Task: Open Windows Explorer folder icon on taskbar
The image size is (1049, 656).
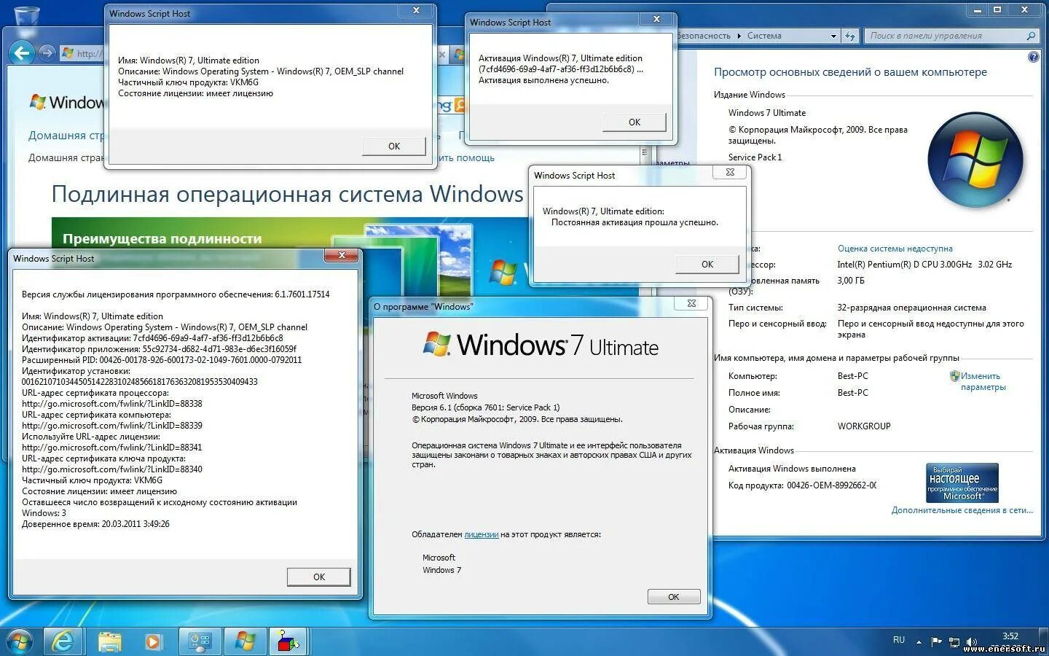Action: click(x=109, y=641)
